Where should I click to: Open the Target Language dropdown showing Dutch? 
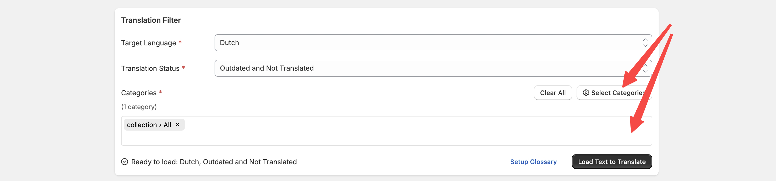pyautogui.click(x=422, y=43)
